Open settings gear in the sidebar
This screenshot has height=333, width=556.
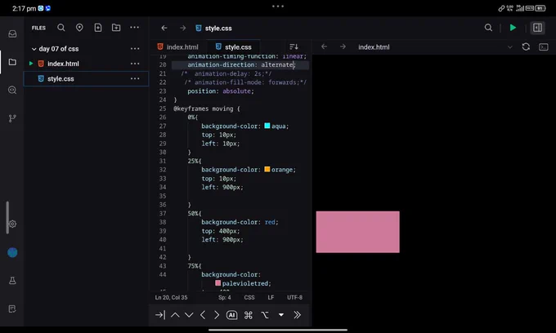pos(12,224)
